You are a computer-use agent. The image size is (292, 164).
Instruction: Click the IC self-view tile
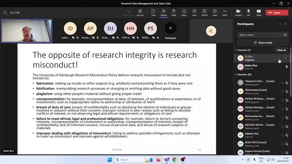point(211,31)
